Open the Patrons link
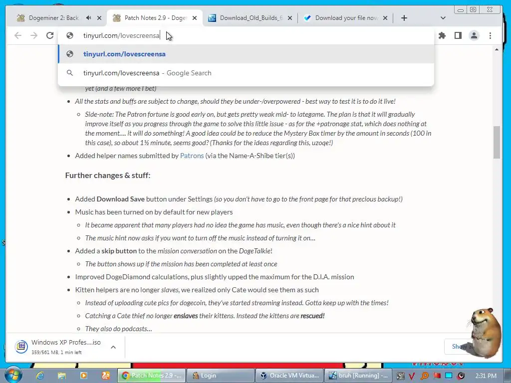 192,156
